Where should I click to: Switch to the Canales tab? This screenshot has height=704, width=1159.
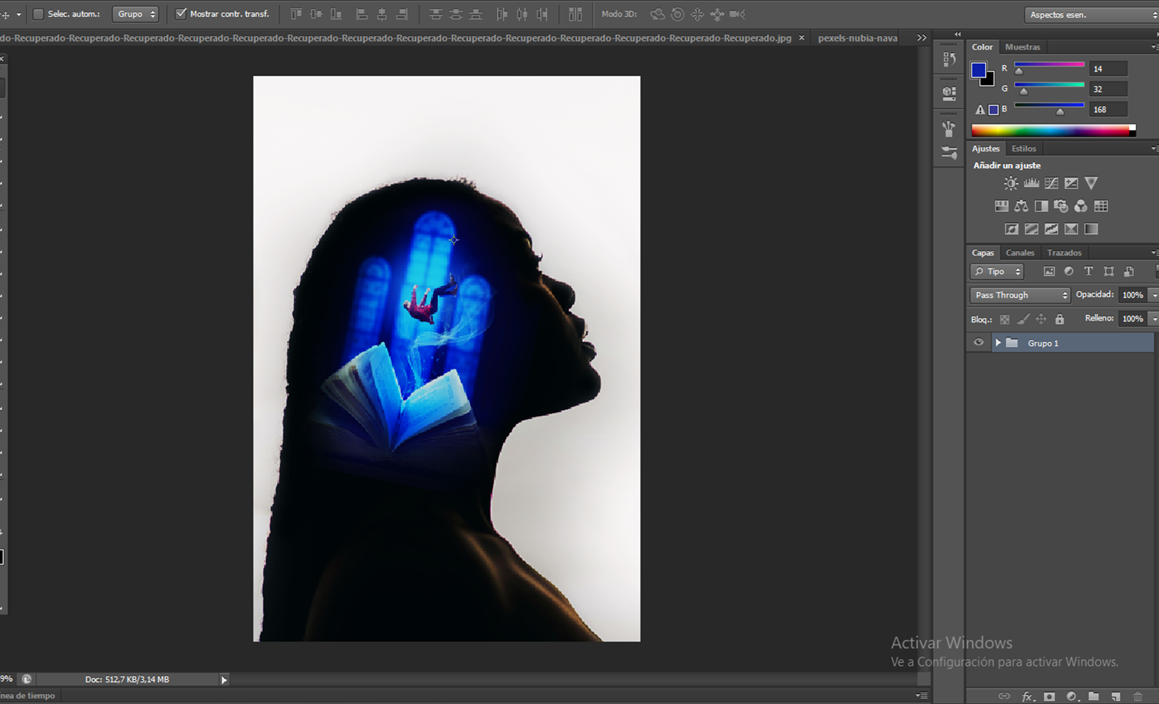pos(1020,253)
